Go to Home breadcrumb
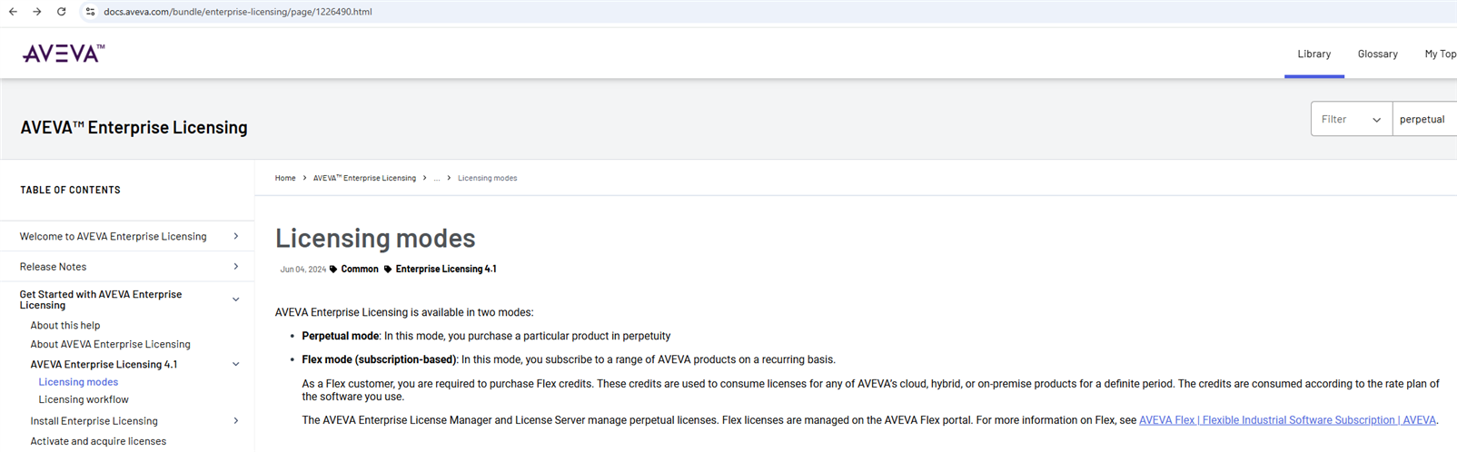Viewport: 1457px width, 452px height. point(285,178)
